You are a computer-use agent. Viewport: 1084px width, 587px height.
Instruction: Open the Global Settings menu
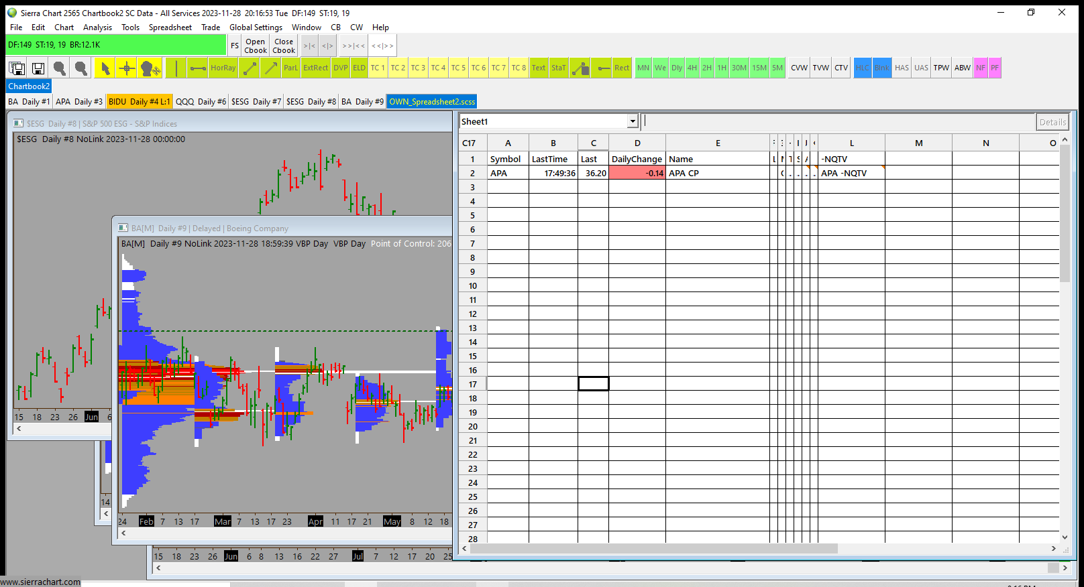click(256, 27)
